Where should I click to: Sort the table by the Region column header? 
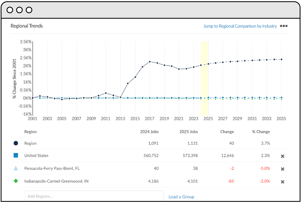[x=30, y=131]
